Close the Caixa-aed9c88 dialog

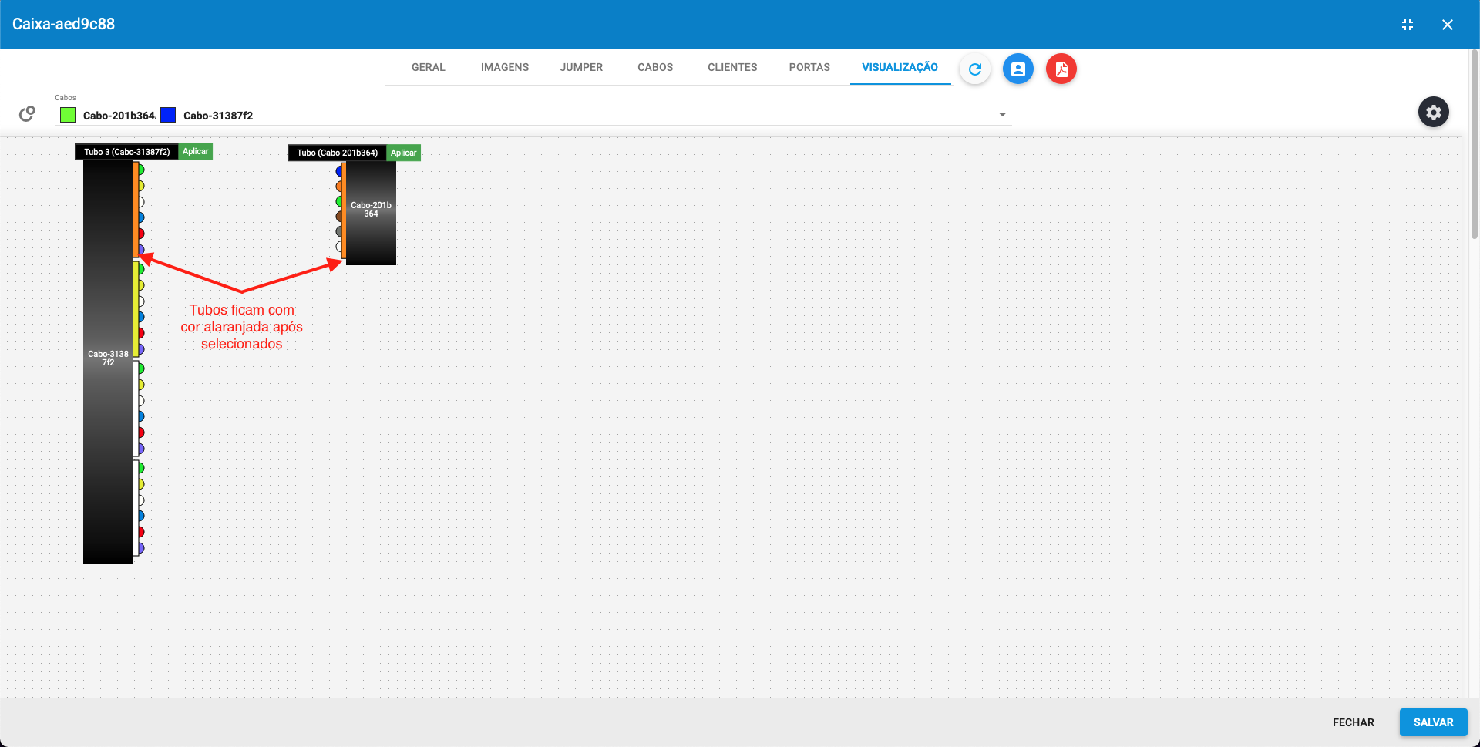(x=1447, y=25)
